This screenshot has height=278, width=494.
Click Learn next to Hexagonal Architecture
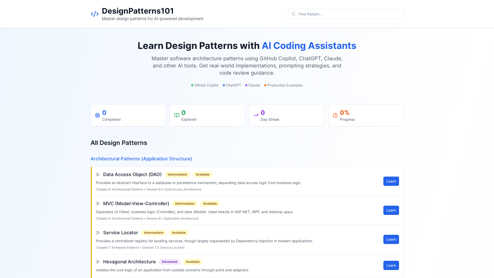click(391, 265)
